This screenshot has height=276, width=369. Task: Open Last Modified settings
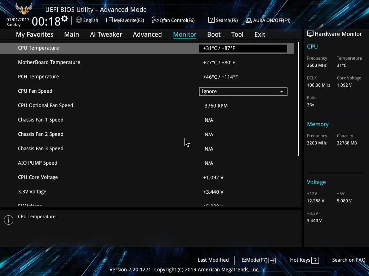pos(213,260)
